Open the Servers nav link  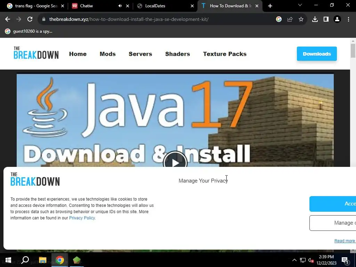[140, 54]
